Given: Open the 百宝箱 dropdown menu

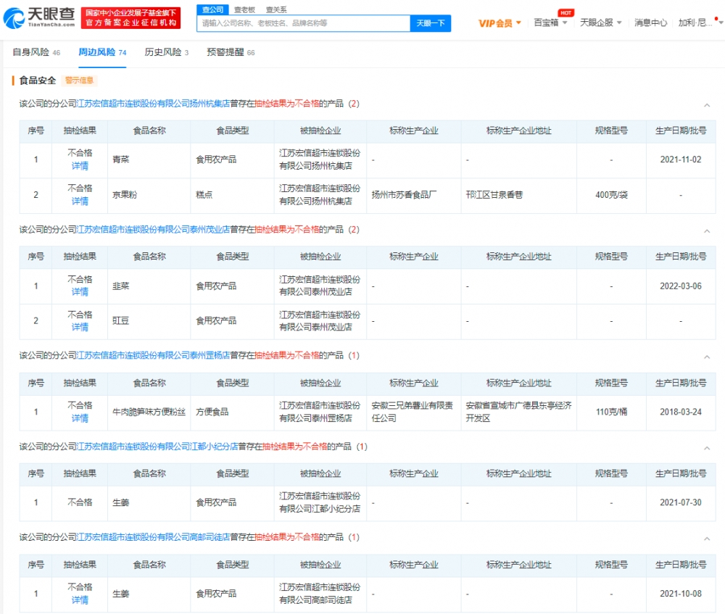Looking at the screenshot, I should (x=550, y=22).
